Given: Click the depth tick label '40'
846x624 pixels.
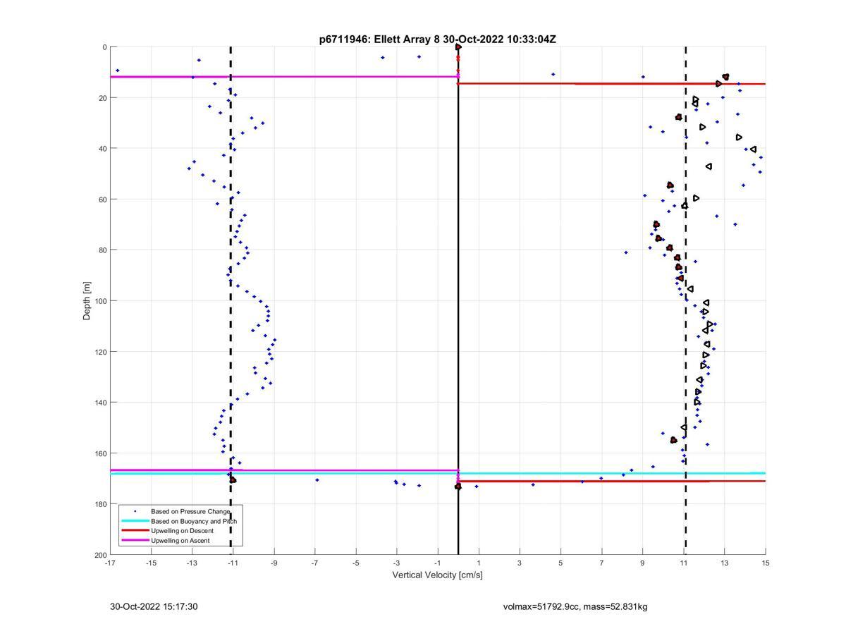Looking at the screenshot, I should pos(103,149).
